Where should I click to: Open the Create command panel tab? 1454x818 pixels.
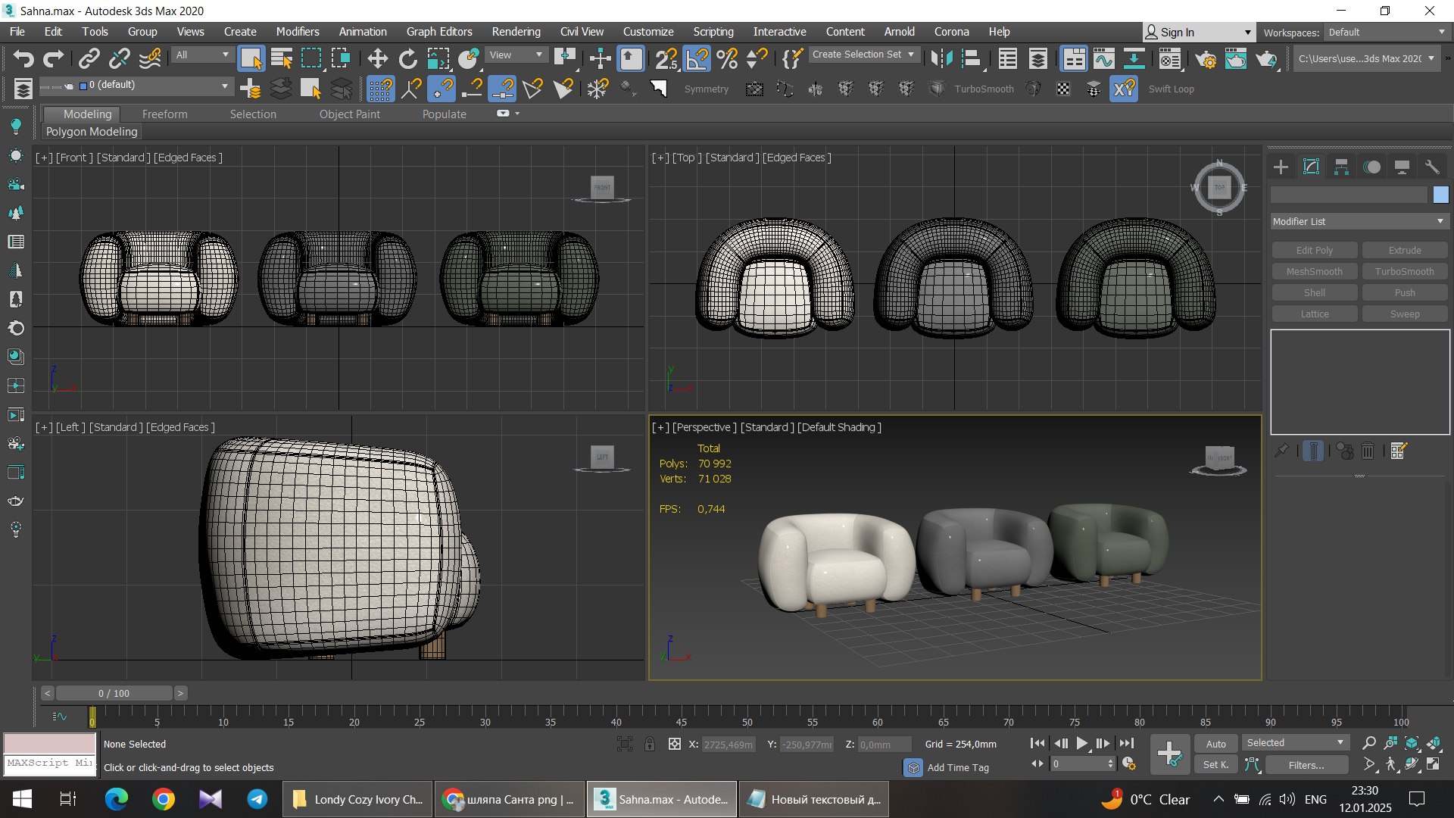click(1281, 167)
